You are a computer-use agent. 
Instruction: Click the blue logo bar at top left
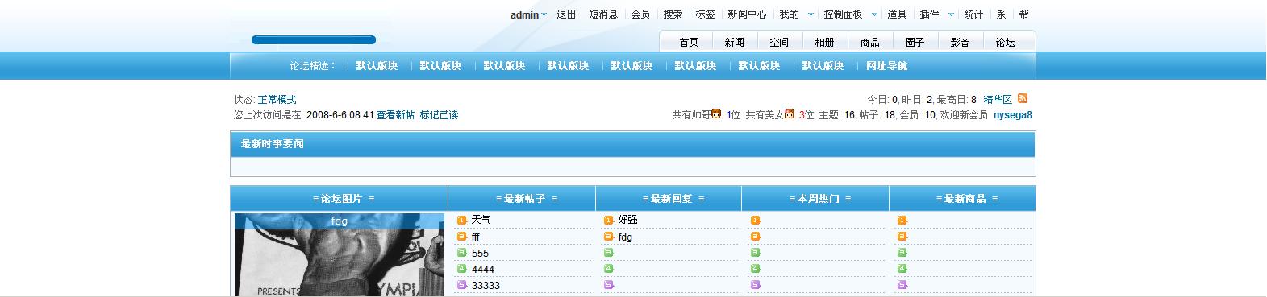pos(314,39)
